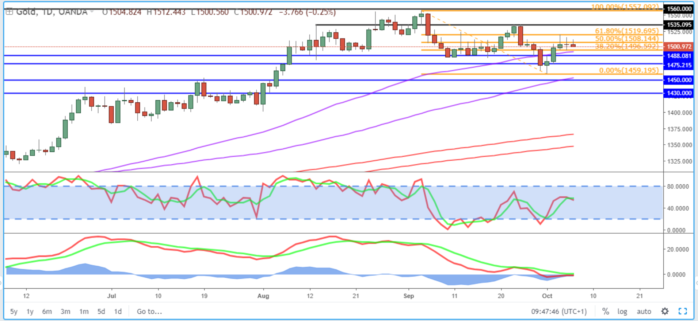698x321 pixels.
Task: Click the 1560.000 price label
Action: click(679, 9)
